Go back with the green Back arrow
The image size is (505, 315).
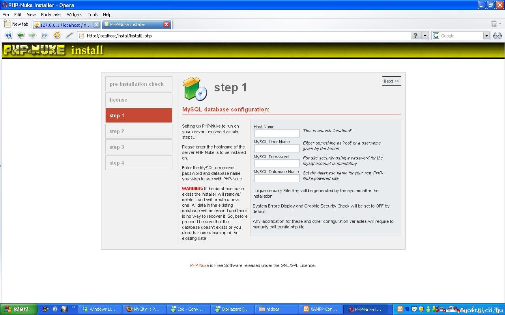click(x=21, y=35)
